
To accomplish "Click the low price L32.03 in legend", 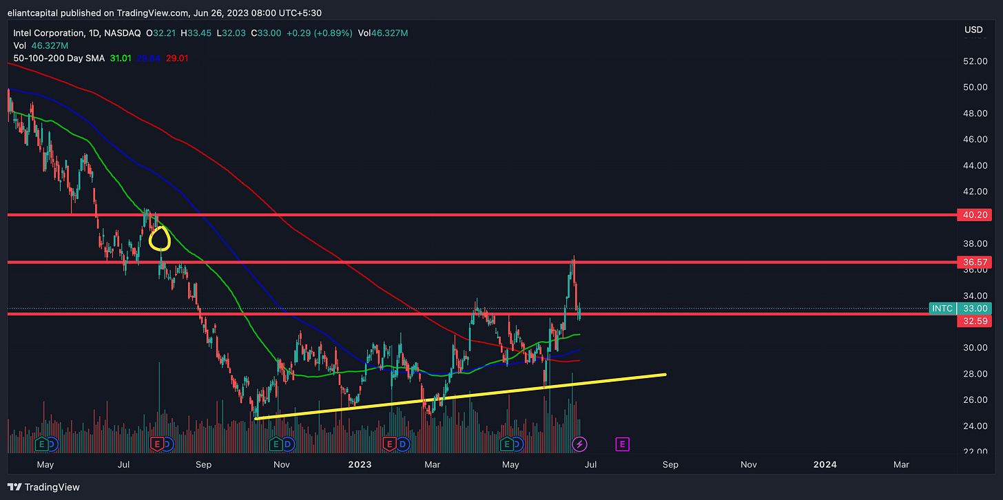I will [232, 32].
